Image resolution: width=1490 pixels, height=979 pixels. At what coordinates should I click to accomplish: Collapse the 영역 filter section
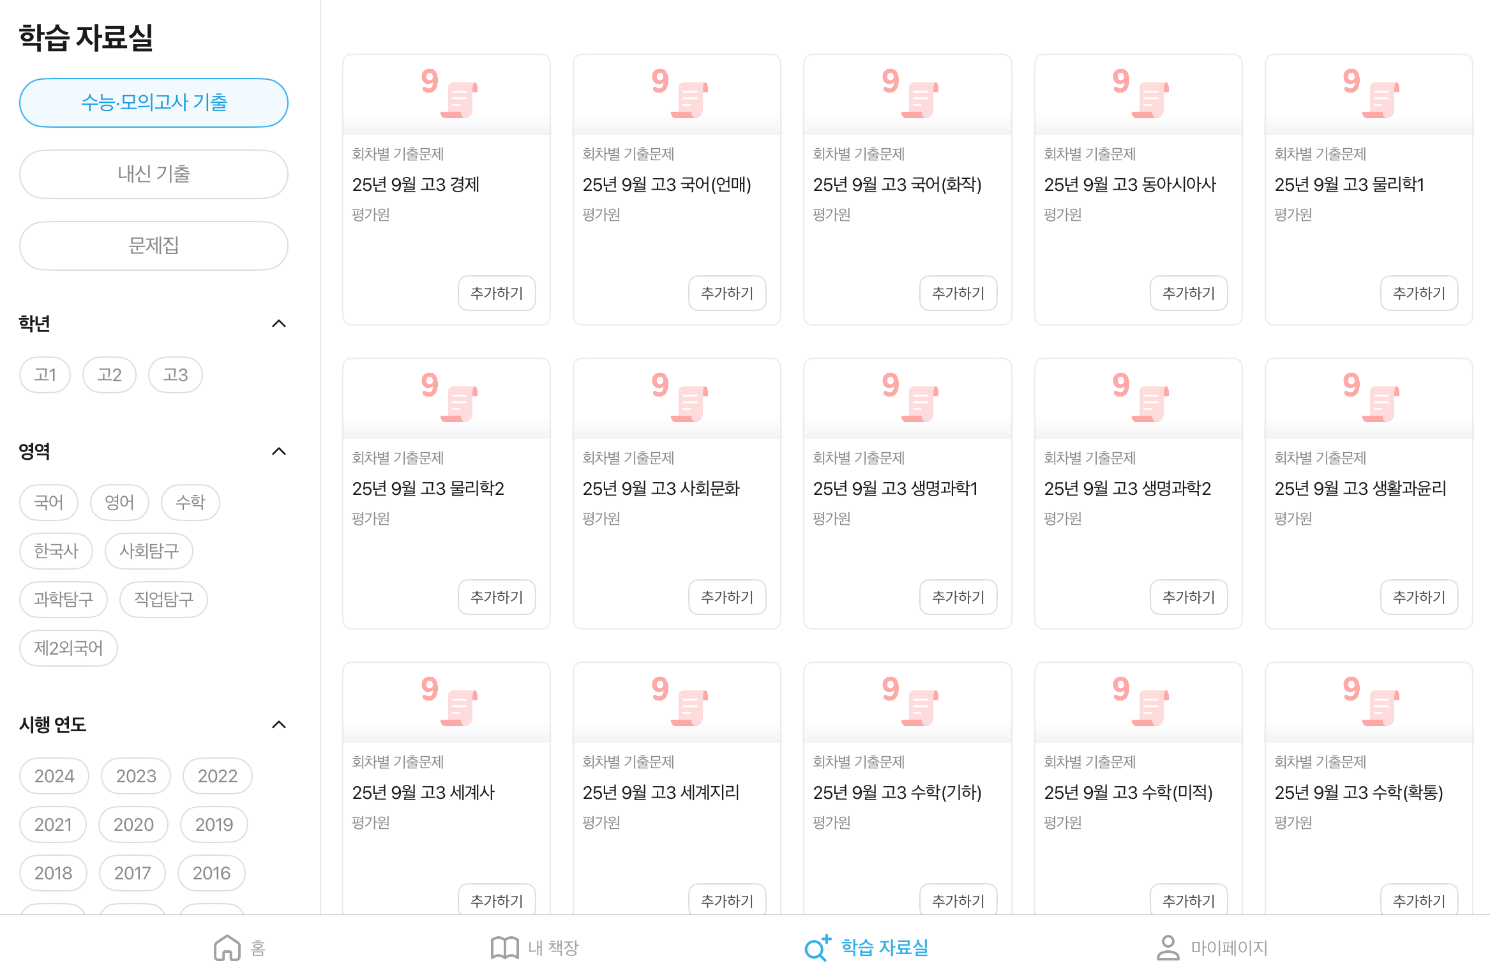[x=279, y=452]
